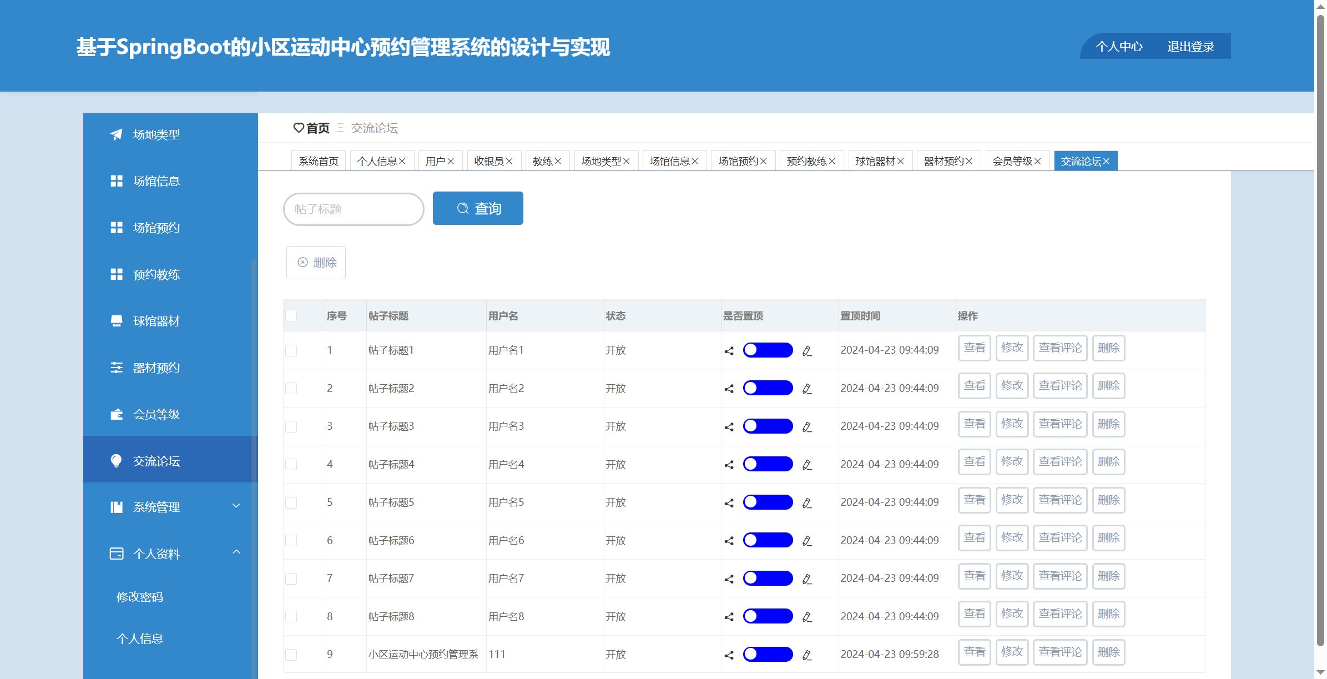Screen dimensions: 1327x679
Task: Click the pencil edit icon in row 帖子标题6
Action: 807,541
